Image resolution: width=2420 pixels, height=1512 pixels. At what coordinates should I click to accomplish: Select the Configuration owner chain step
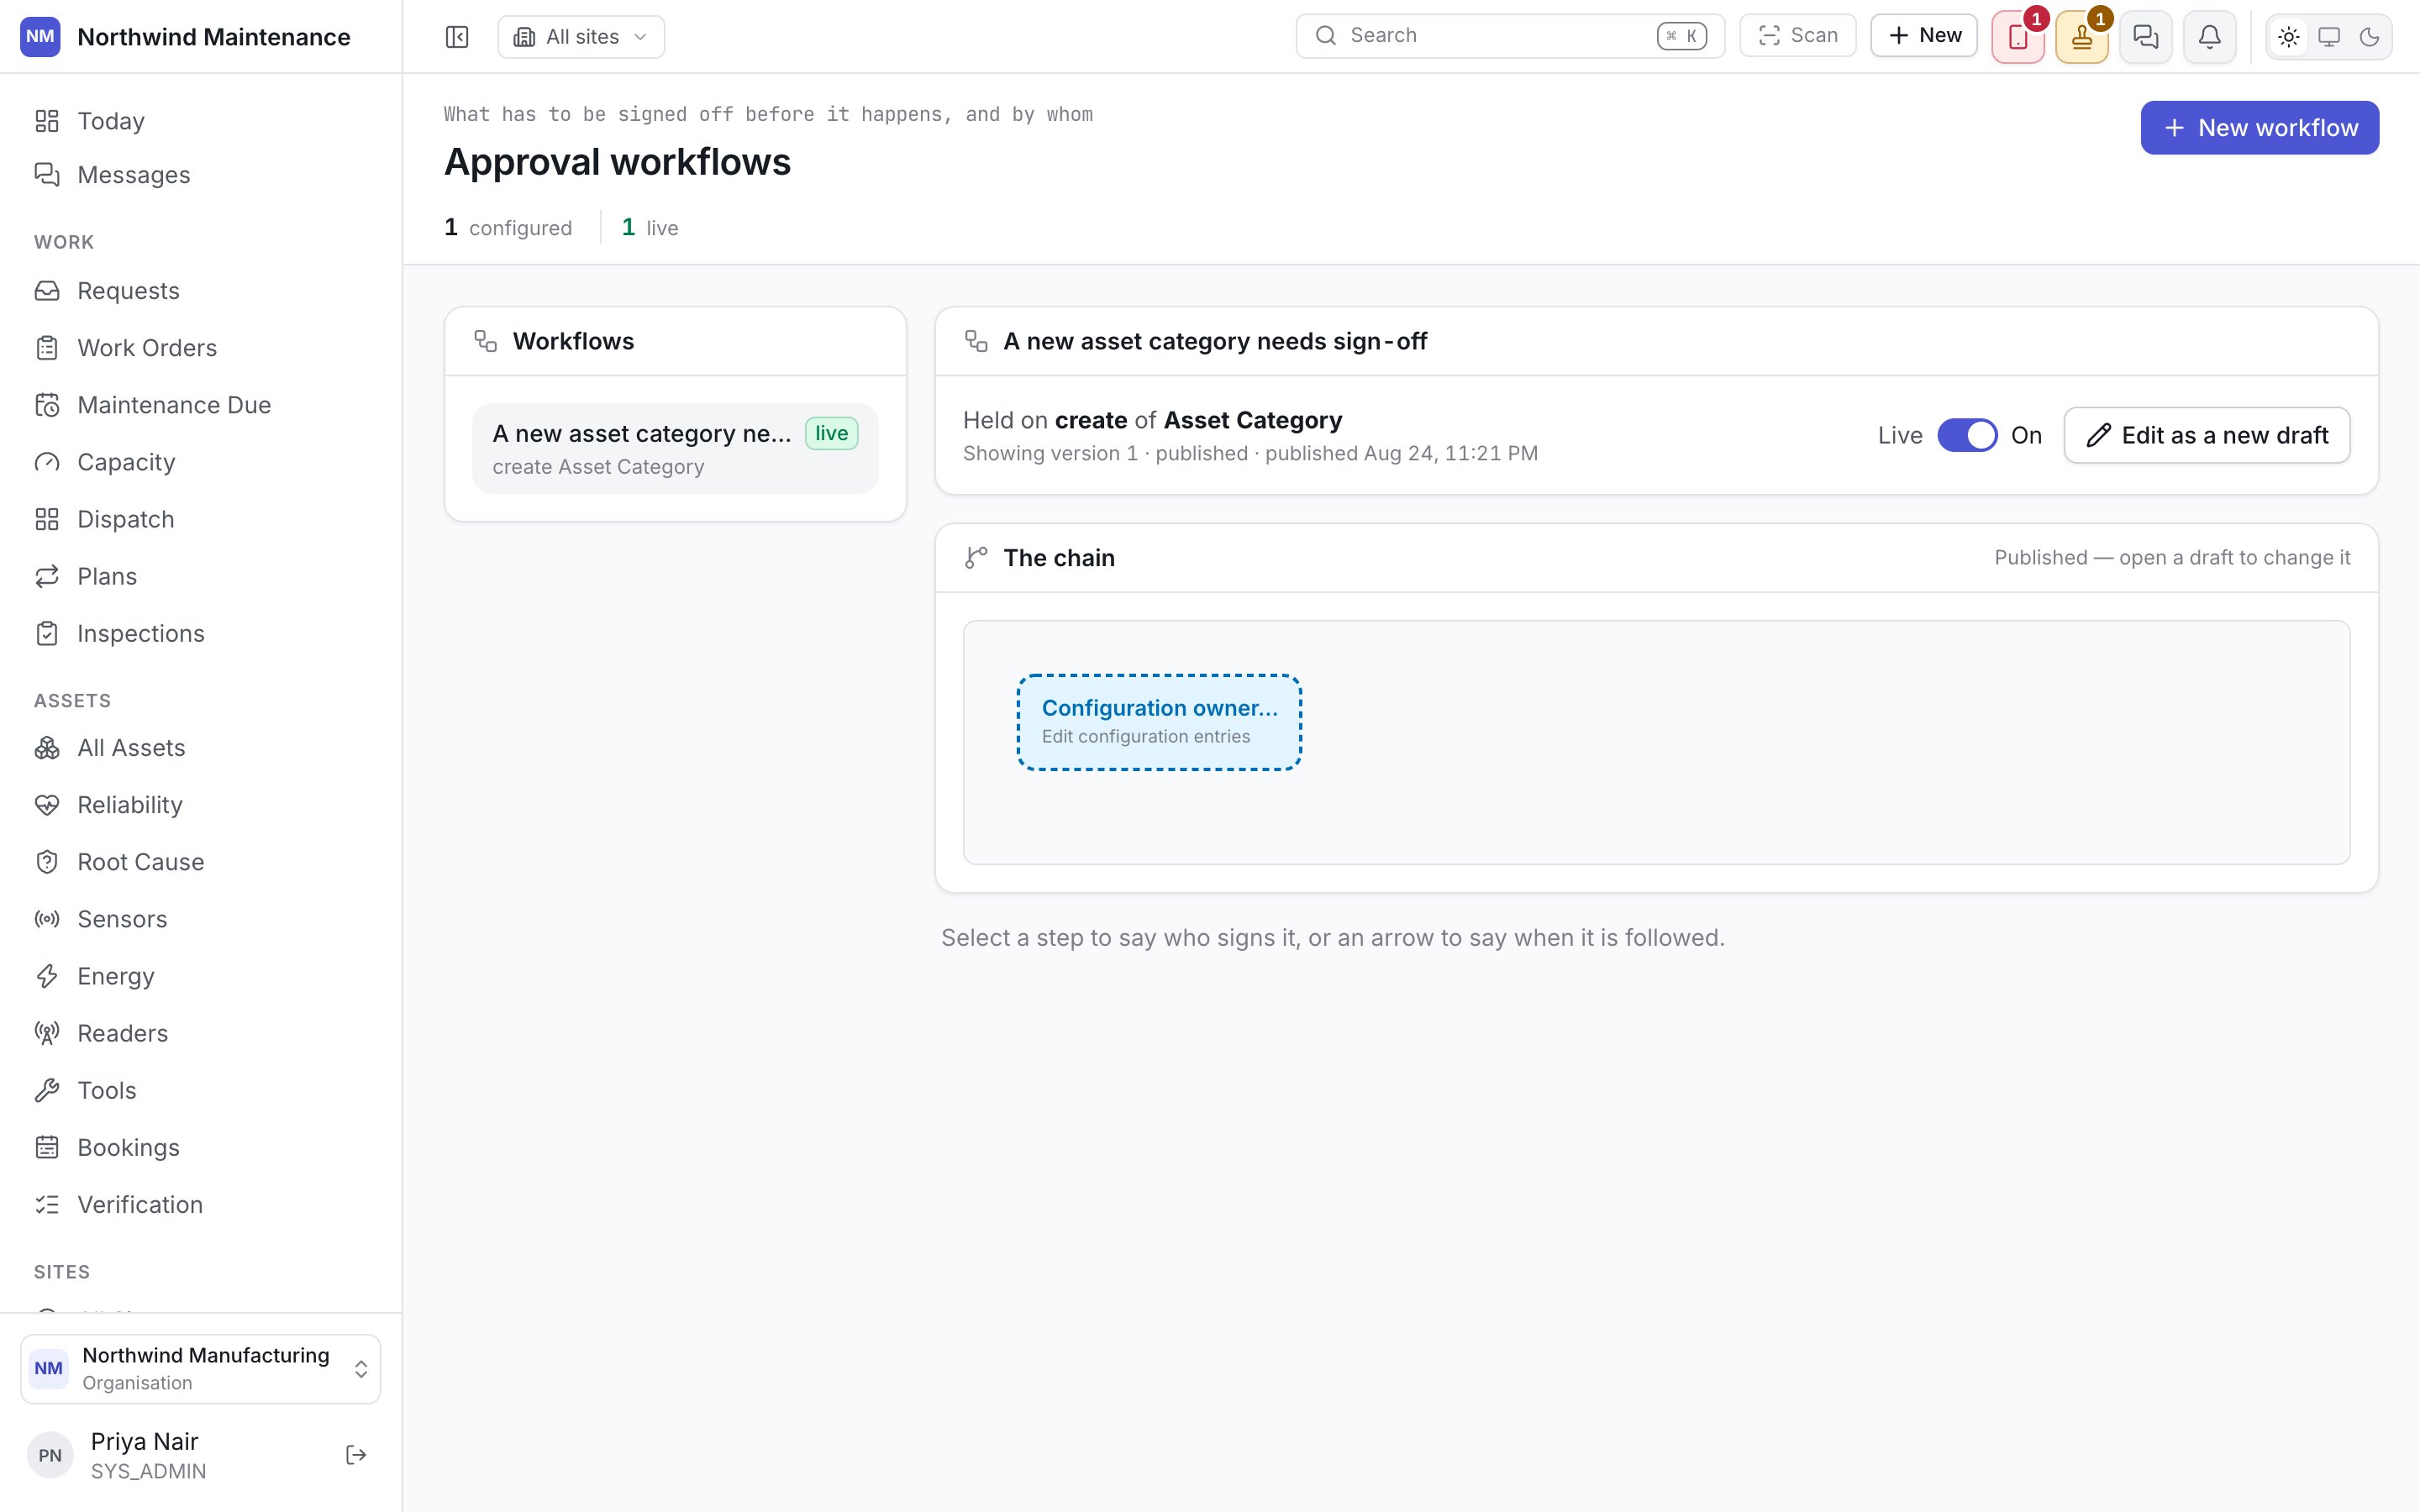click(x=1159, y=722)
